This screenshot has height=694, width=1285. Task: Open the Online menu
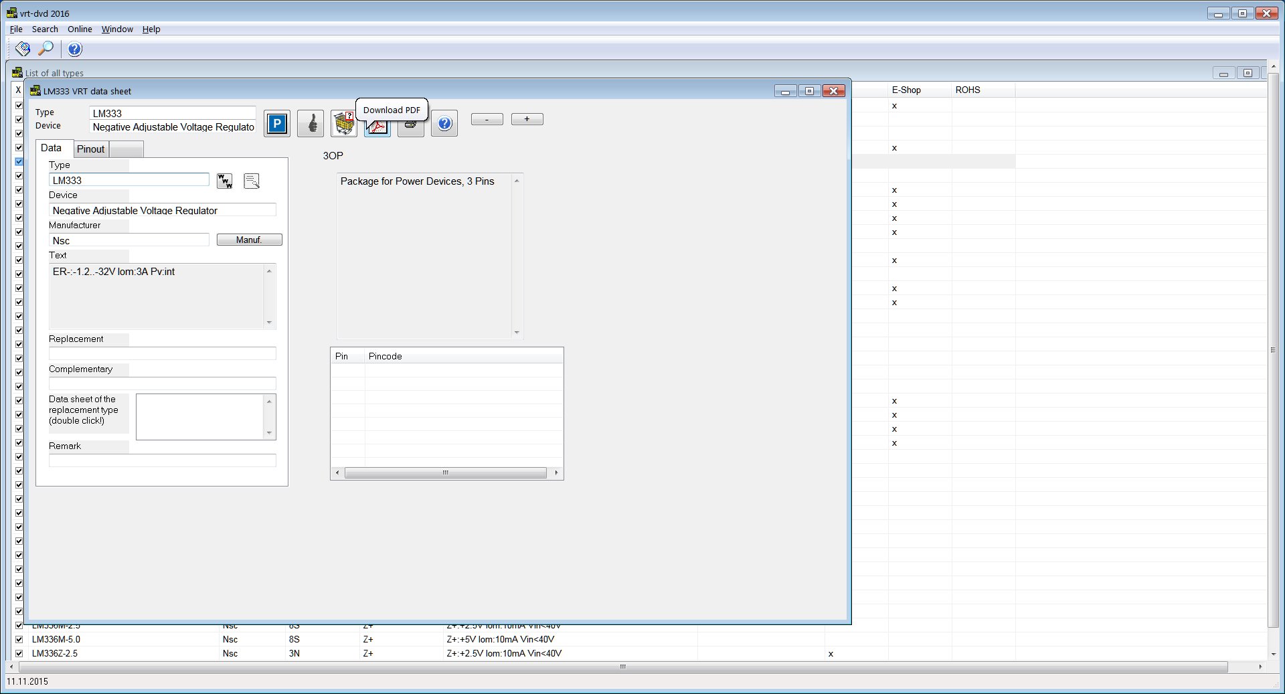(80, 29)
